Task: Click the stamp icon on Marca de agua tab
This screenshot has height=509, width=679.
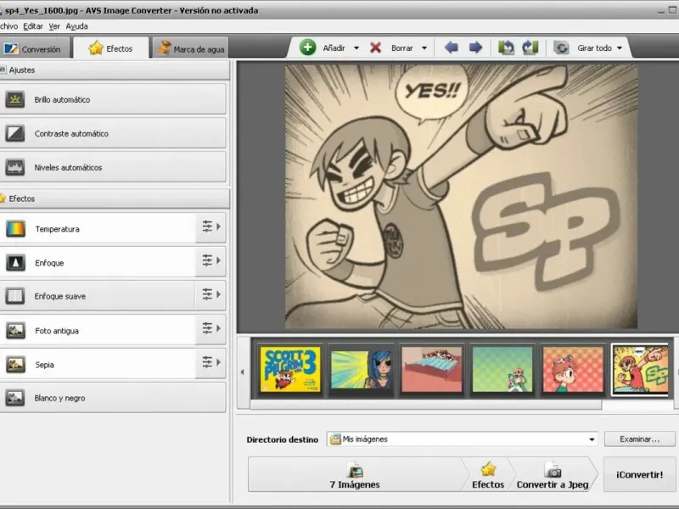Action: point(163,48)
